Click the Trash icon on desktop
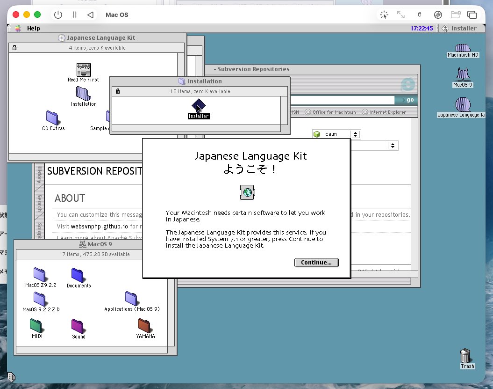The image size is (493, 389). [466, 359]
